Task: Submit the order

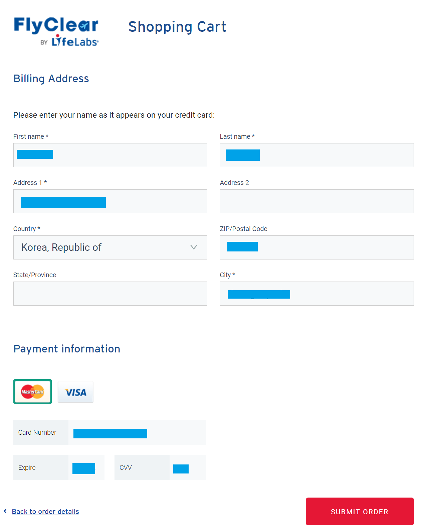Action: click(360, 512)
